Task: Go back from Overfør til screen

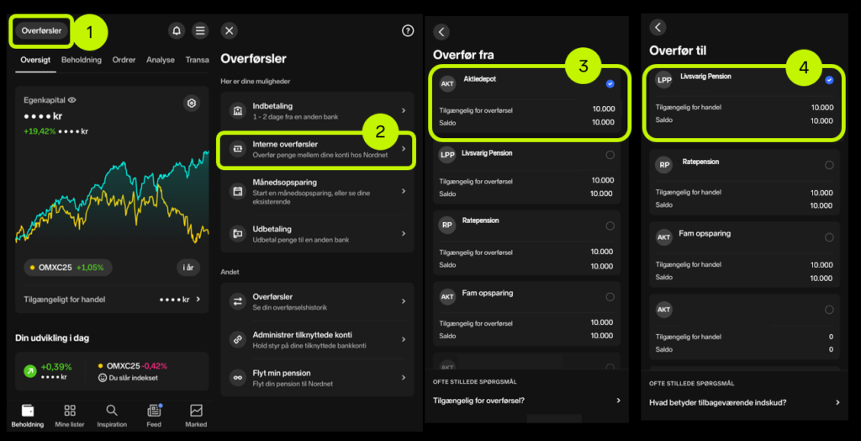Action: click(658, 27)
